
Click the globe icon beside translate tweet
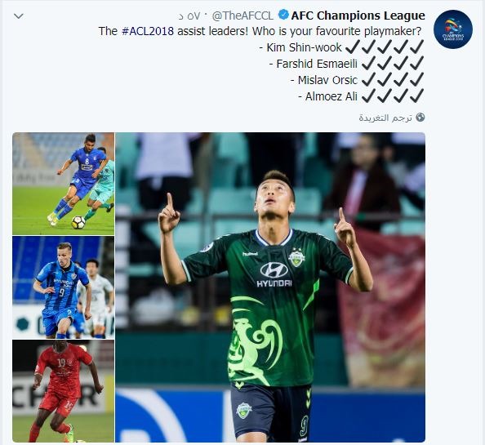[x=420, y=118]
